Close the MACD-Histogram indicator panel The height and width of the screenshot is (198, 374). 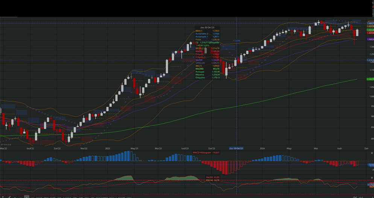click(372, 153)
